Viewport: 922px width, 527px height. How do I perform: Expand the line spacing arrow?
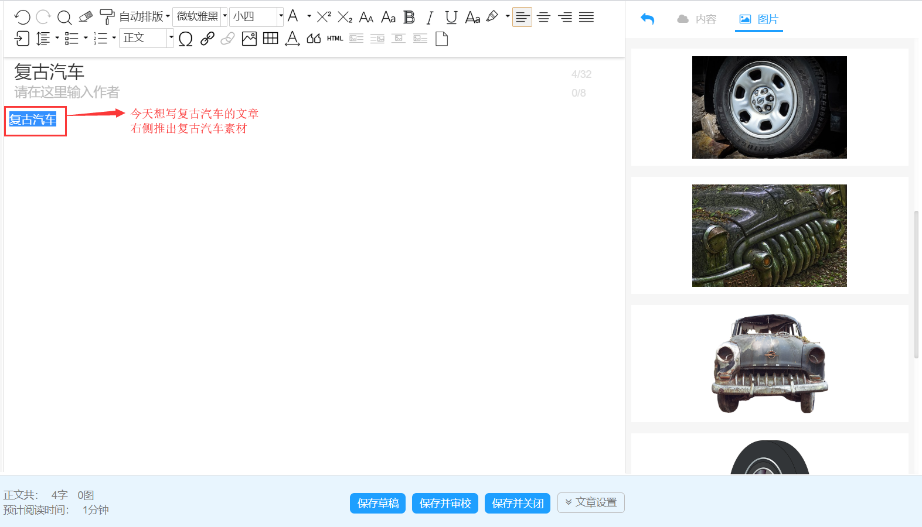click(x=57, y=38)
